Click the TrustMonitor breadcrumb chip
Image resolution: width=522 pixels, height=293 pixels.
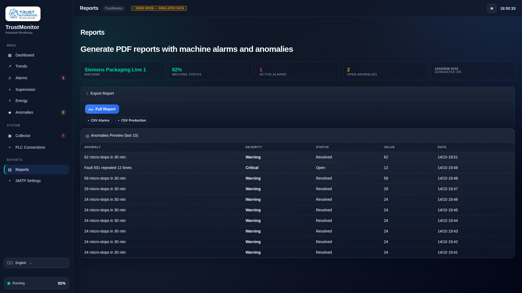[x=114, y=8]
